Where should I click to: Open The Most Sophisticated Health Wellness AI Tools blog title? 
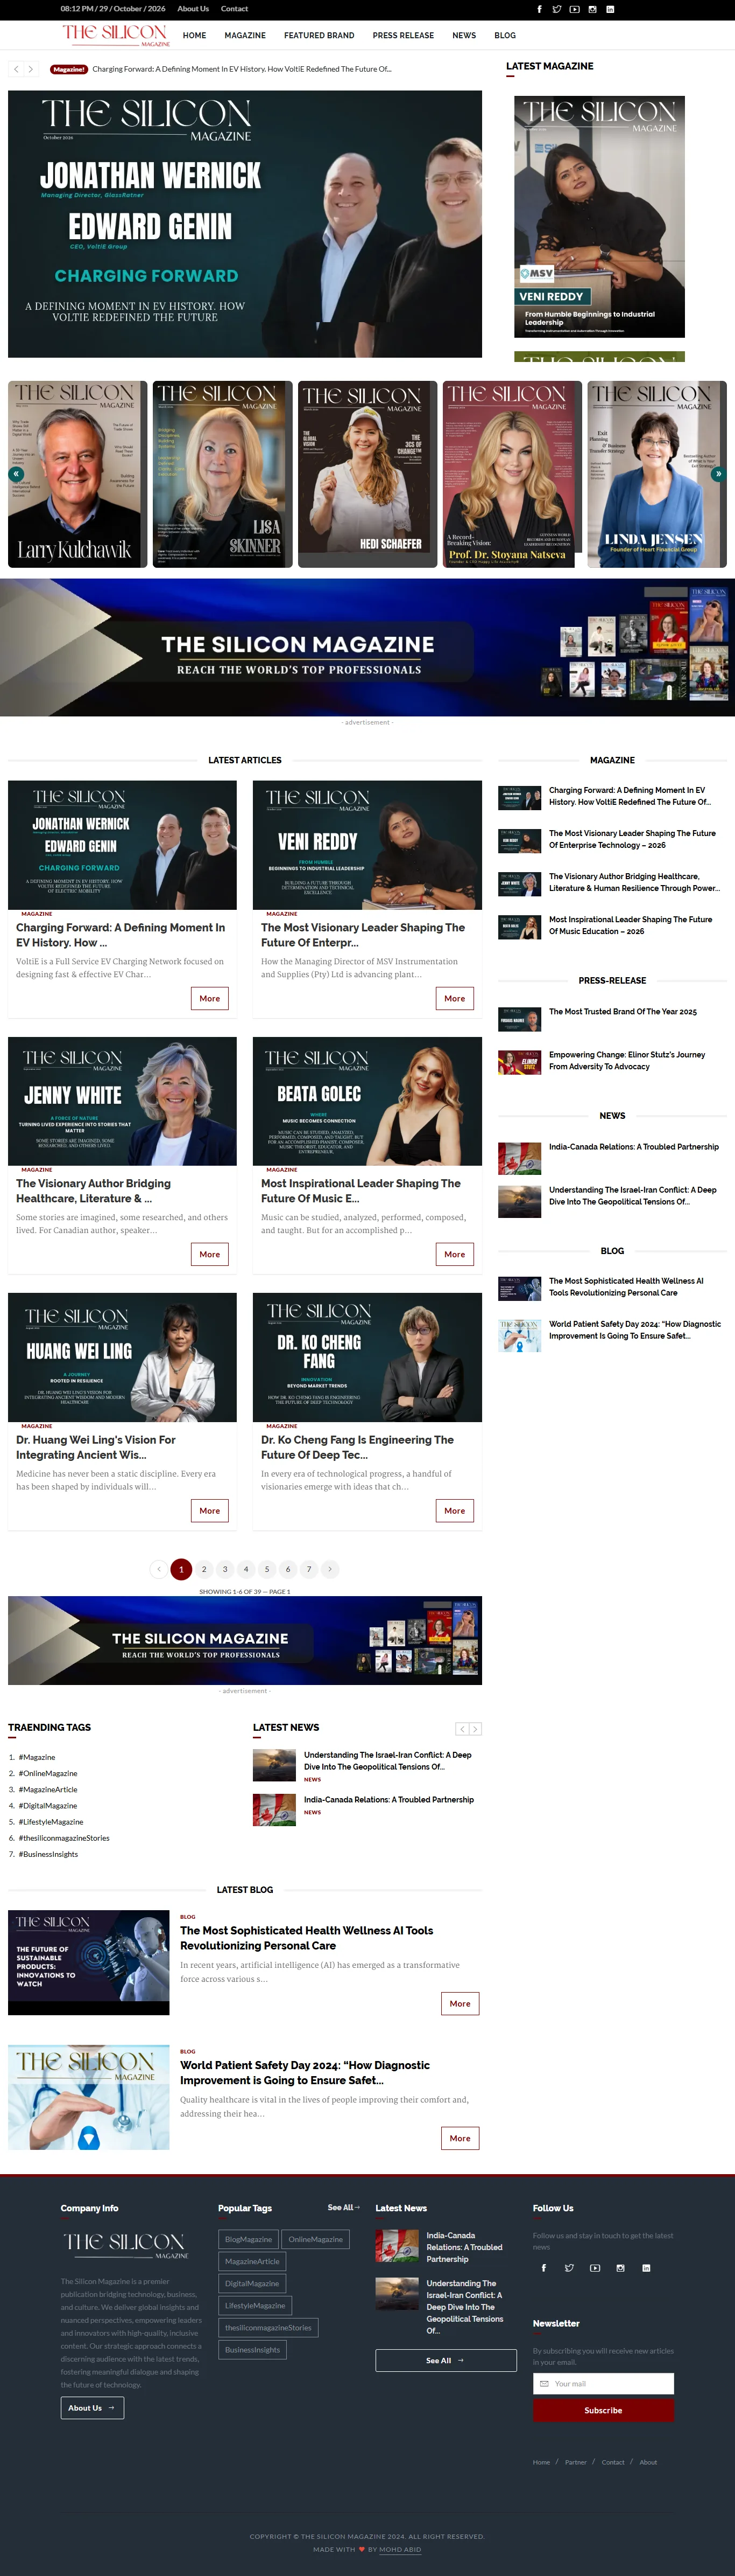[x=307, y=1938]
